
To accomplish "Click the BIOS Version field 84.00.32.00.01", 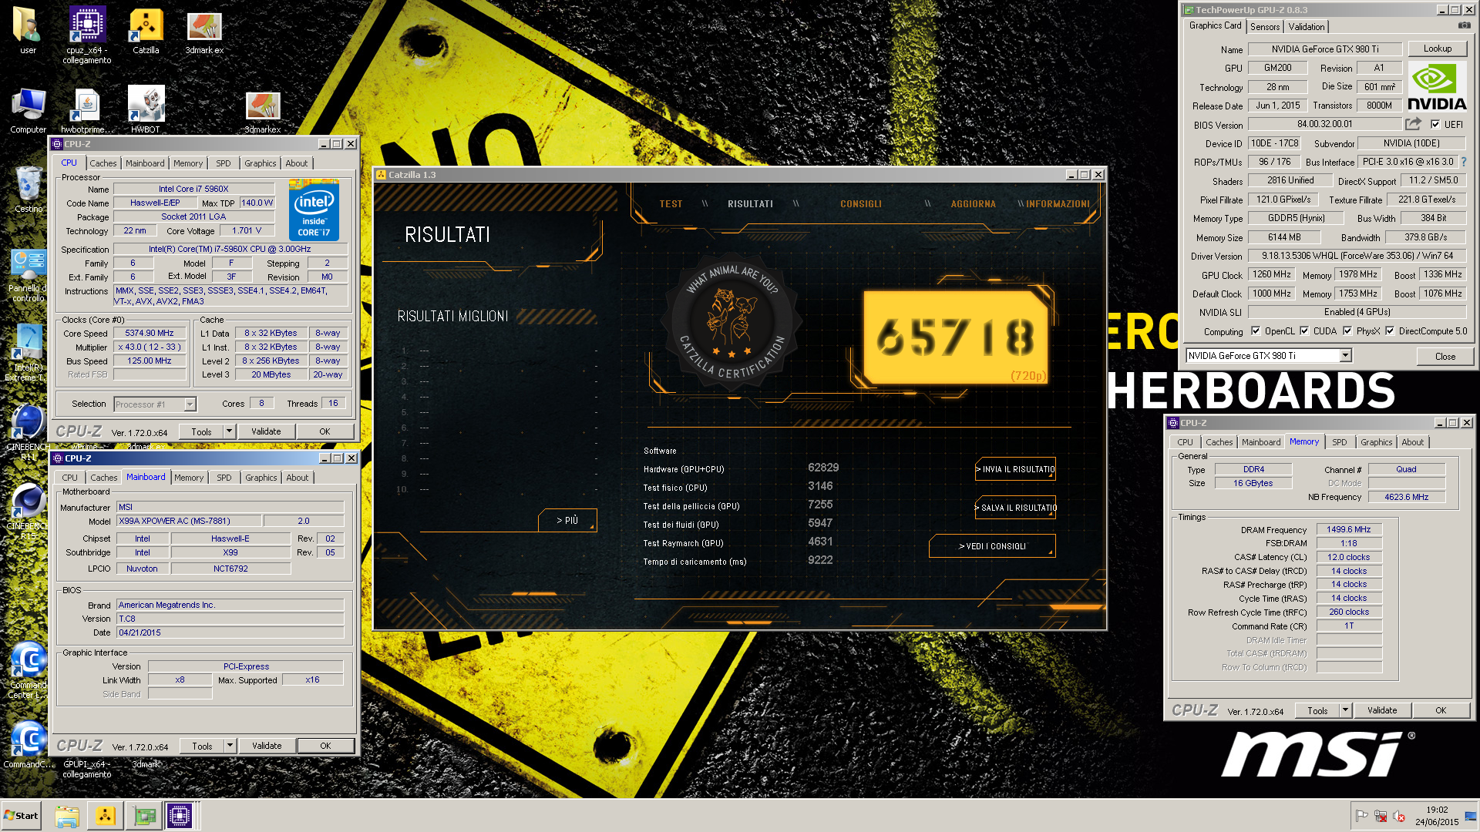I will tap(1324, 124).
